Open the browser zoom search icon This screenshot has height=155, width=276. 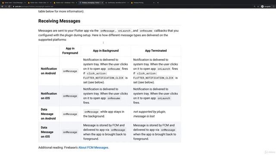254,6
